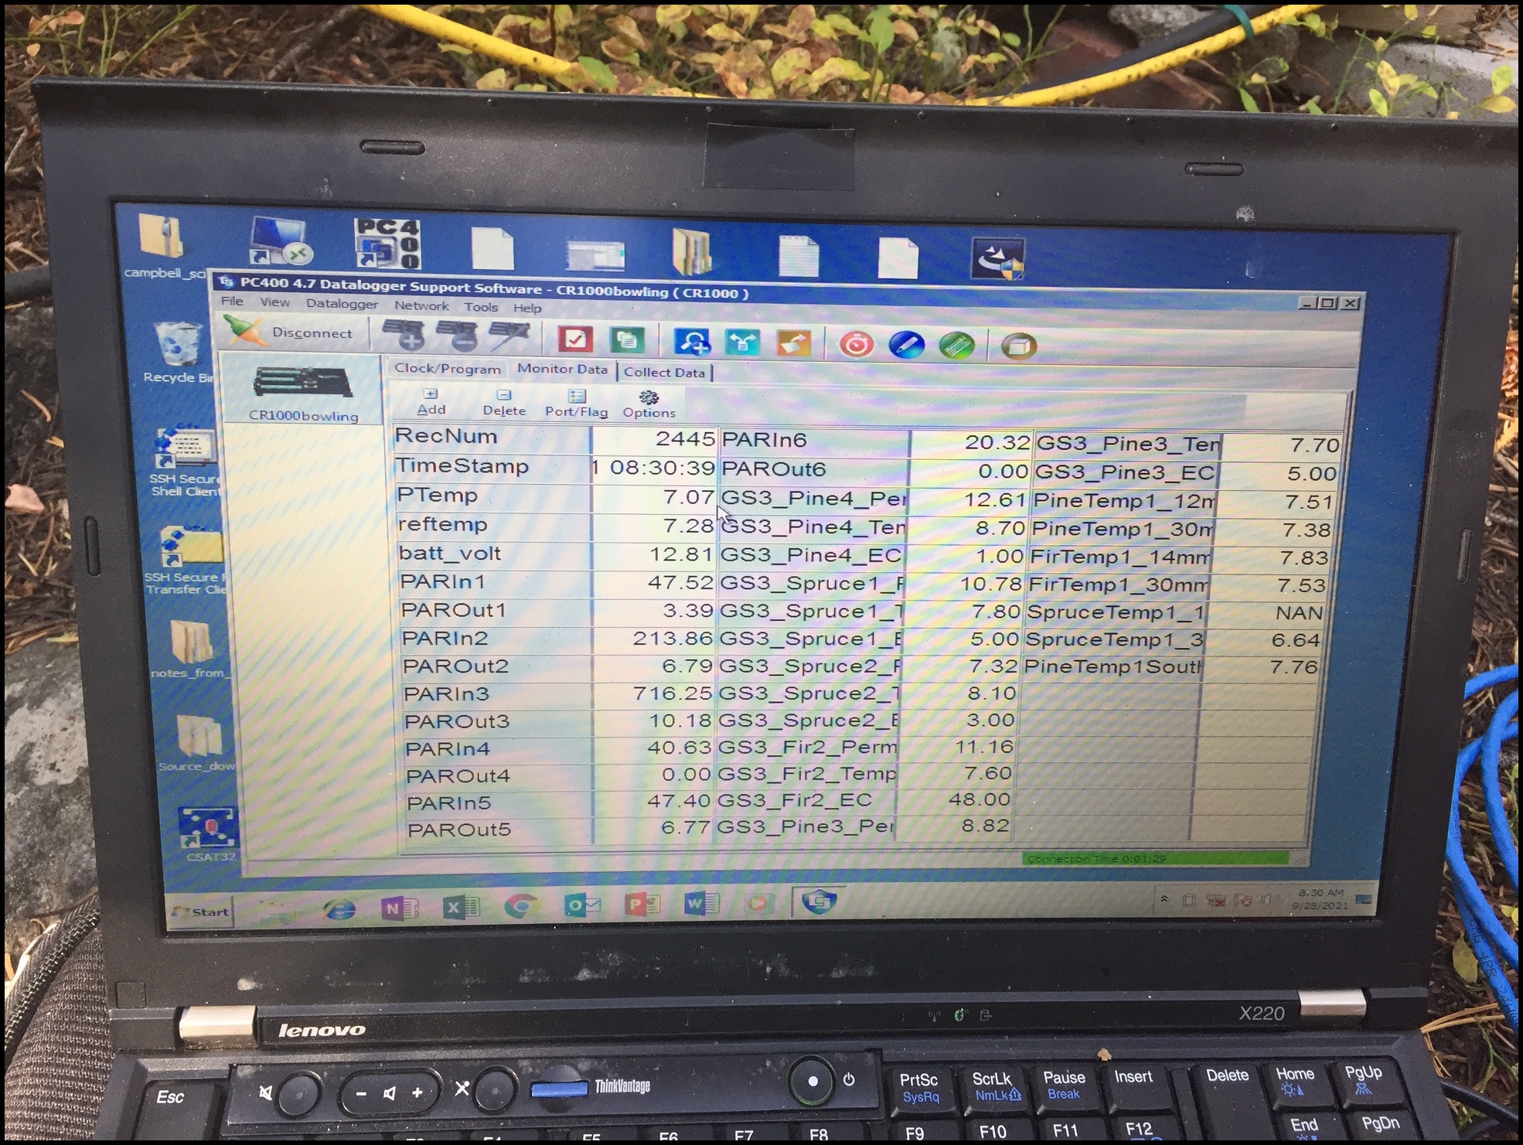Open the red checkmark toolbar icon
This screenshot has width=1523, height=1145.
point(574,339)
